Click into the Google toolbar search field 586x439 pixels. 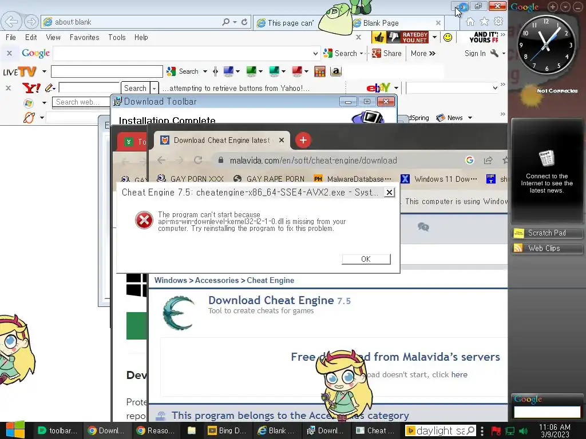pyautogui.click(x=183, y=53)
